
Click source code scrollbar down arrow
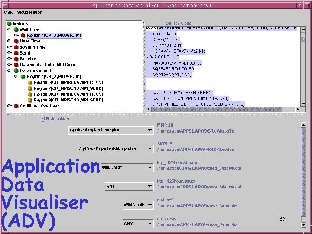coord(303,104)
